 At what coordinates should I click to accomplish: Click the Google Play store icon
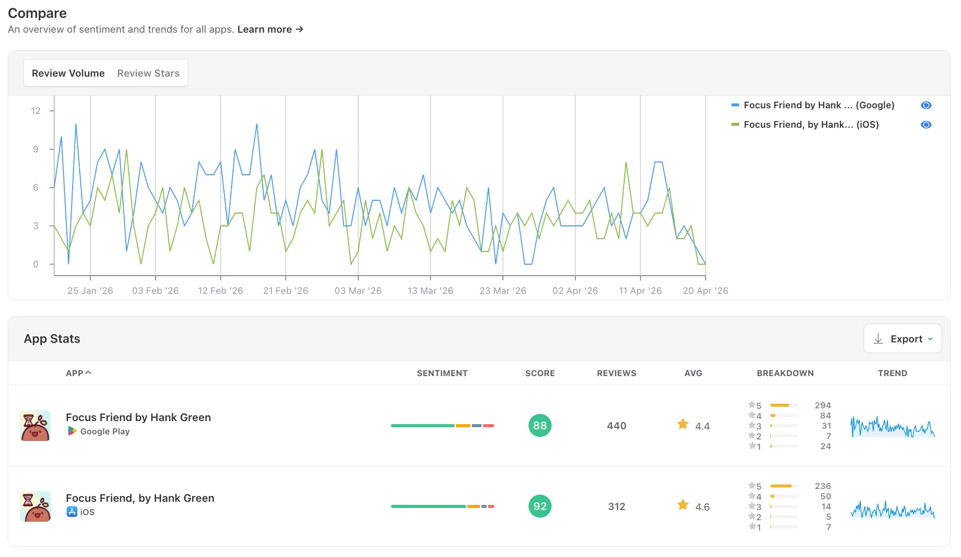[x=72, y=431]
